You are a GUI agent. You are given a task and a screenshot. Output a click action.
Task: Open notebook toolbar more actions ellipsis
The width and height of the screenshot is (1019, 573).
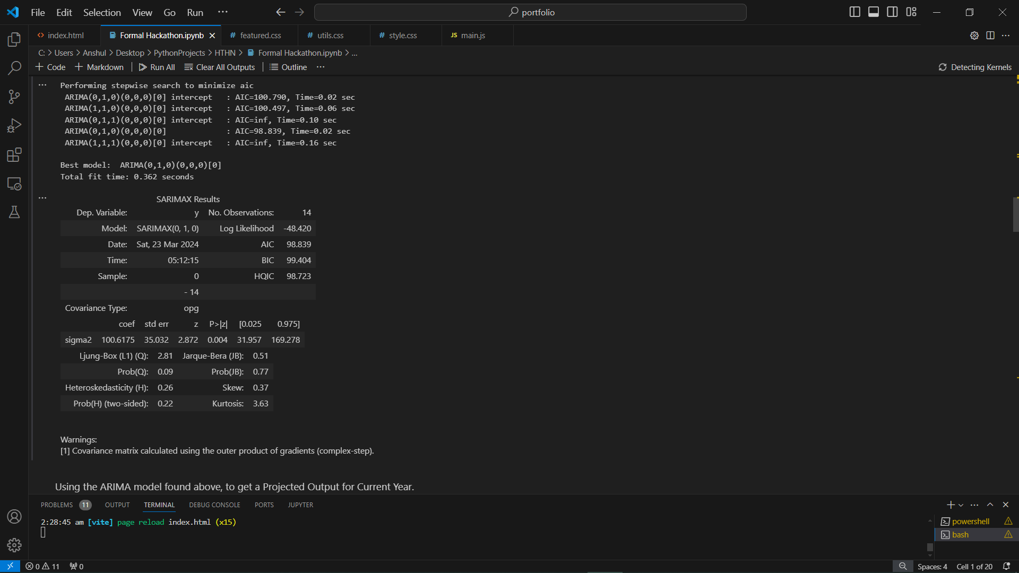(x=321, y=67)
